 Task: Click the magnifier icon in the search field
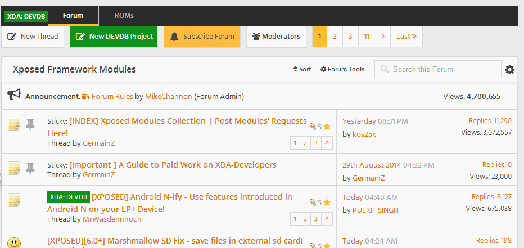[385, 69]
